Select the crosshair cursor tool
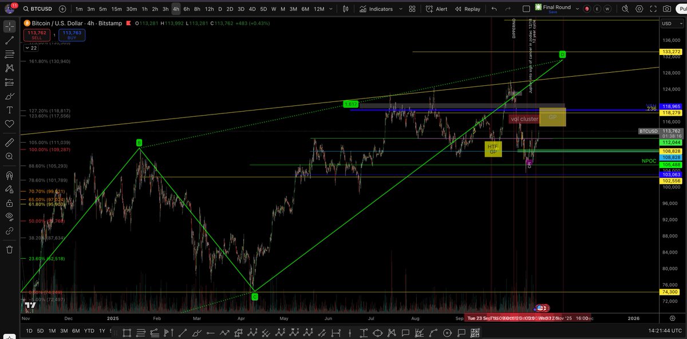Screen dimensions: 687x339 coord(10,26)
